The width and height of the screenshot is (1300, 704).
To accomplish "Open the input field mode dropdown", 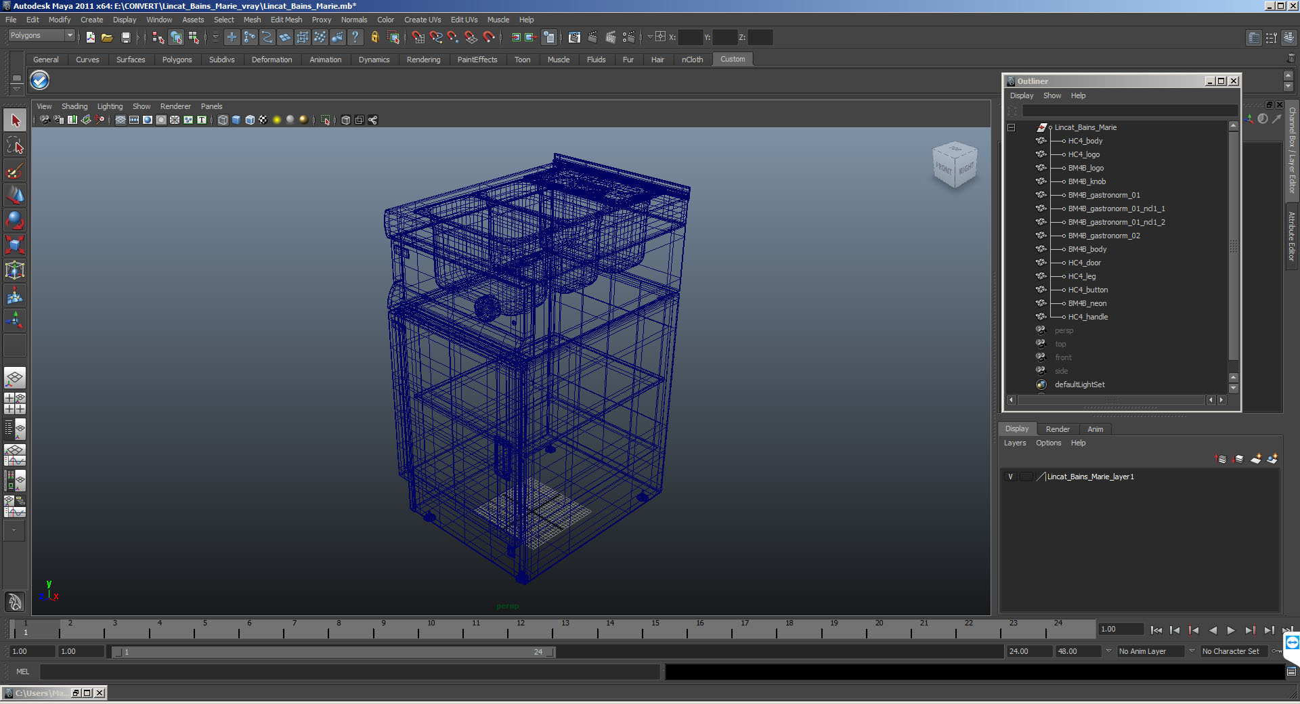I will click(651, 37).
